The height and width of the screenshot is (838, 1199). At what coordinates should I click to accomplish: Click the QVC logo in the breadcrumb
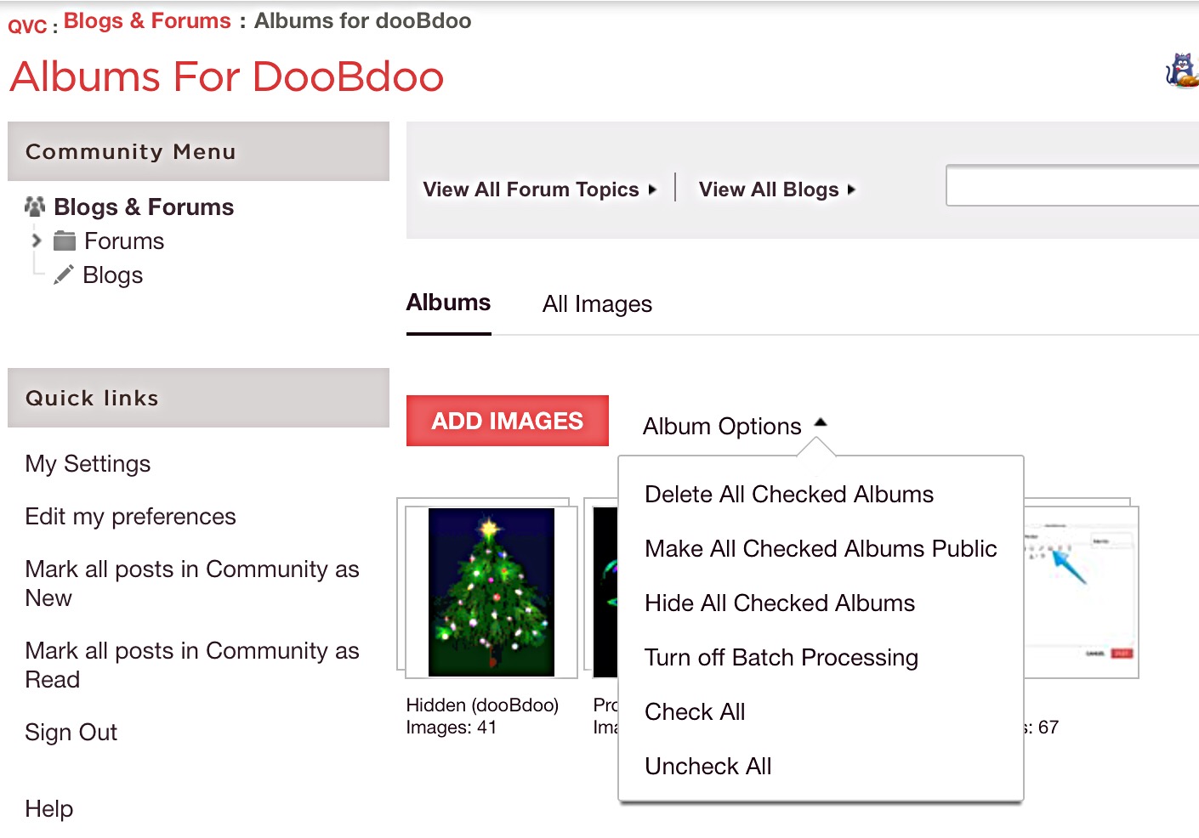(x=26, y=24)
